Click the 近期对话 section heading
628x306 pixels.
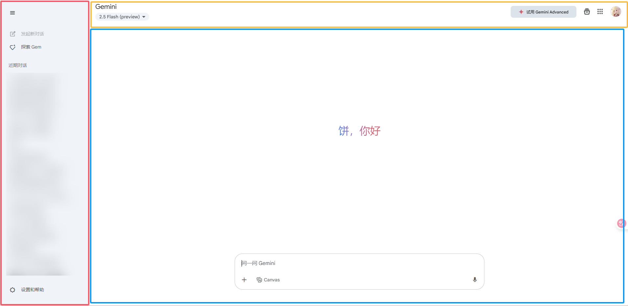pos(18,65)
